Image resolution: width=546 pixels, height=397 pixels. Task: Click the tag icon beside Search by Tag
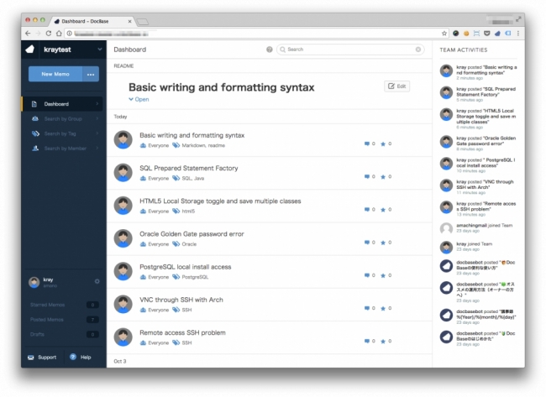click(x=35, y=133)
